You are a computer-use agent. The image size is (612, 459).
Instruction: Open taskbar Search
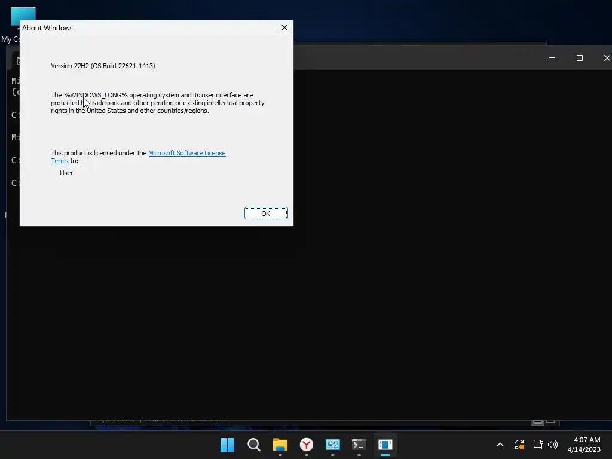(253, 445)
